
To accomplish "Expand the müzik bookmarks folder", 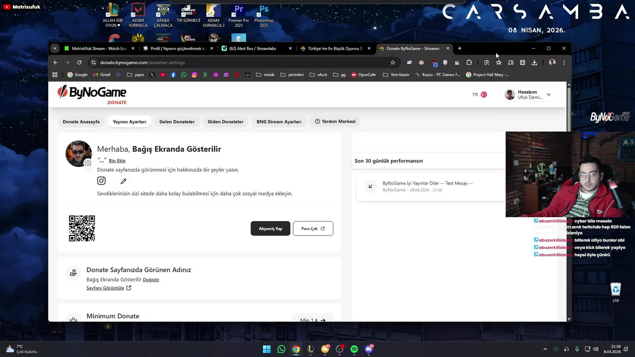I will (x=265, y=75).
